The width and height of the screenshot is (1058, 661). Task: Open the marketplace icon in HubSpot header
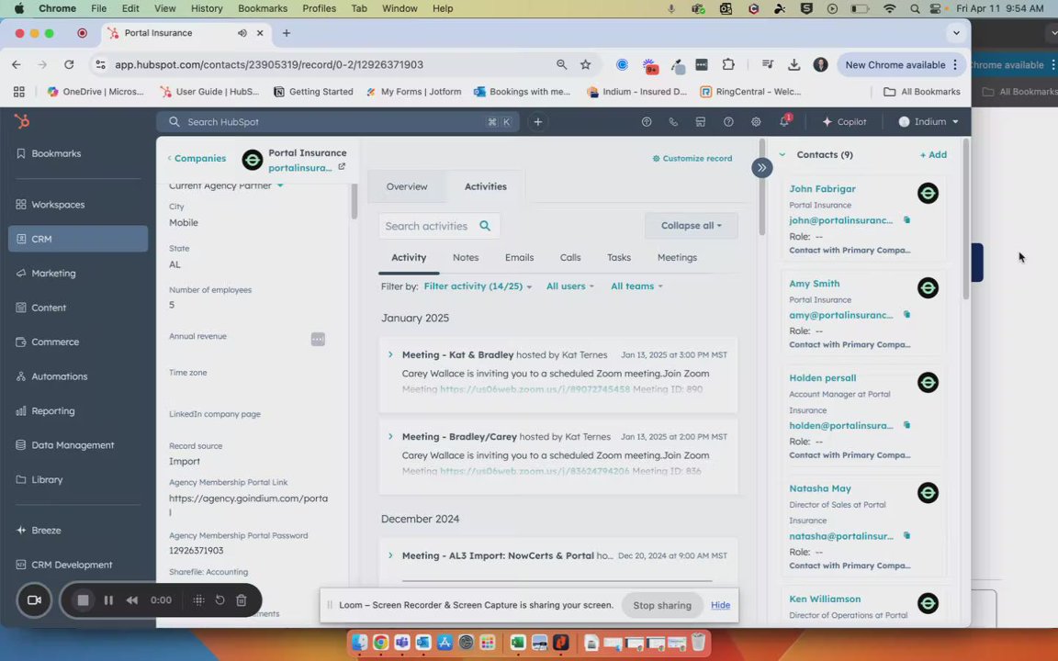701,122
